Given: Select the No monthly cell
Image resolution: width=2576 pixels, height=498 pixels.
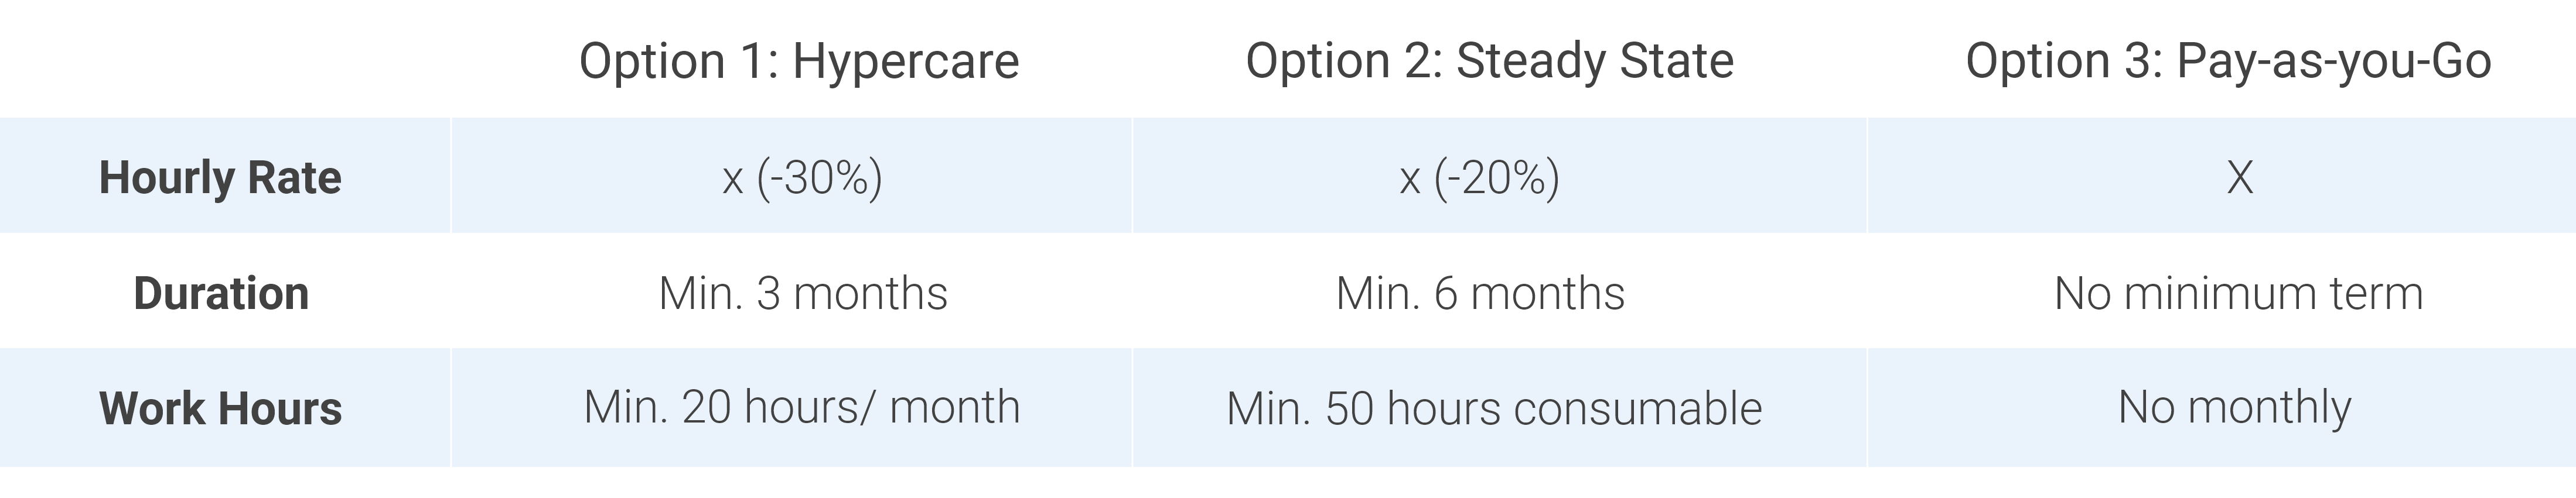Looking at the screenshot, I should point(2235,408).
